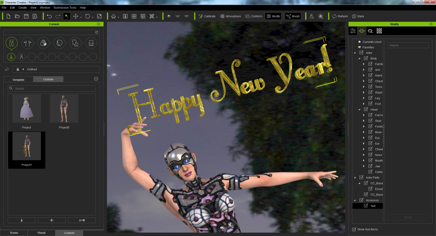Redo the last action
The width and height of the screenshot is (436, 236).
[58, 16]
